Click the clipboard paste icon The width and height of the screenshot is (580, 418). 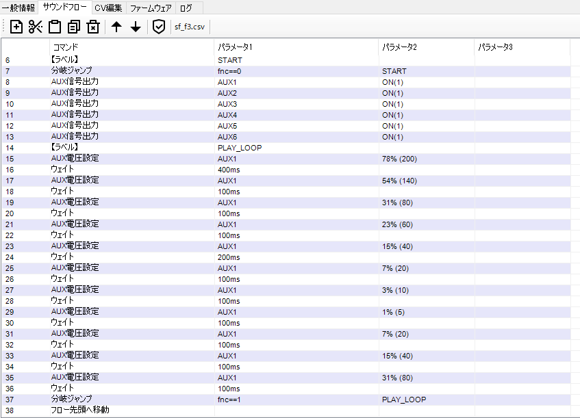pyautogui.click(x=55, y=27)
